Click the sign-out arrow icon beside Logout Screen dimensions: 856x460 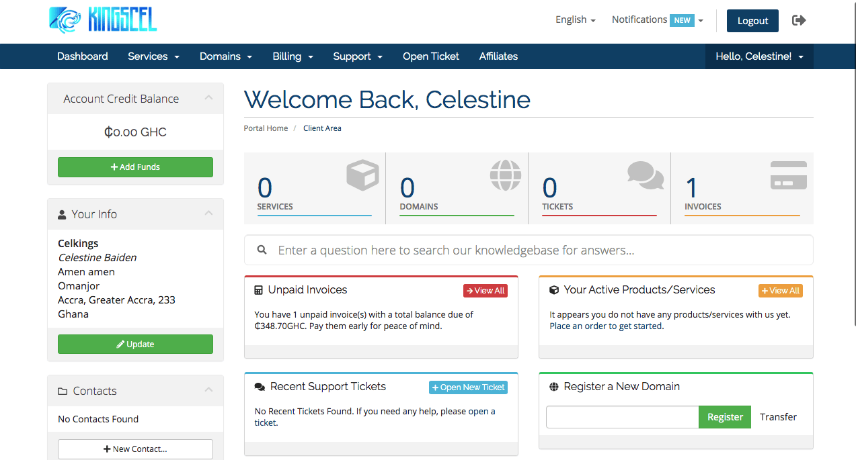(799, 20)
